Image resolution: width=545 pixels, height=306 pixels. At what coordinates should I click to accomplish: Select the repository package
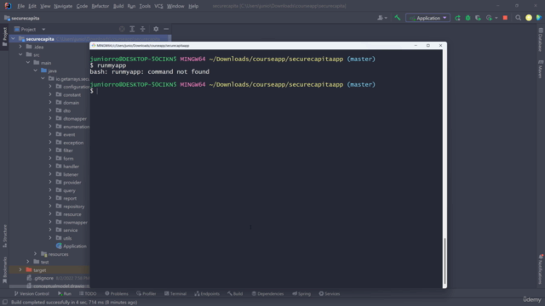coord(74,207)
